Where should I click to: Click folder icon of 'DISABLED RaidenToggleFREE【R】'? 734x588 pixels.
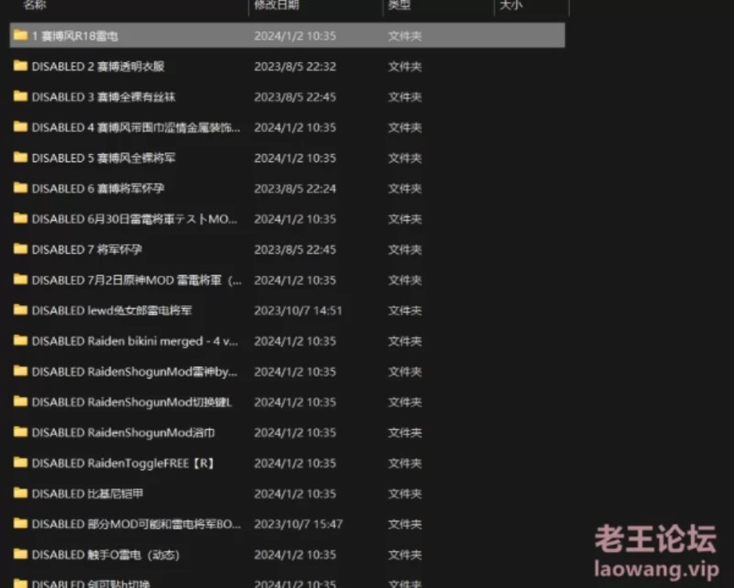click(x=21, y=463)
